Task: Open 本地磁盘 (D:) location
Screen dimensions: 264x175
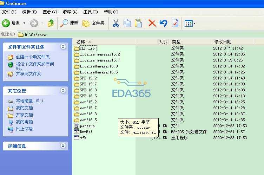Action: point(29,101)
